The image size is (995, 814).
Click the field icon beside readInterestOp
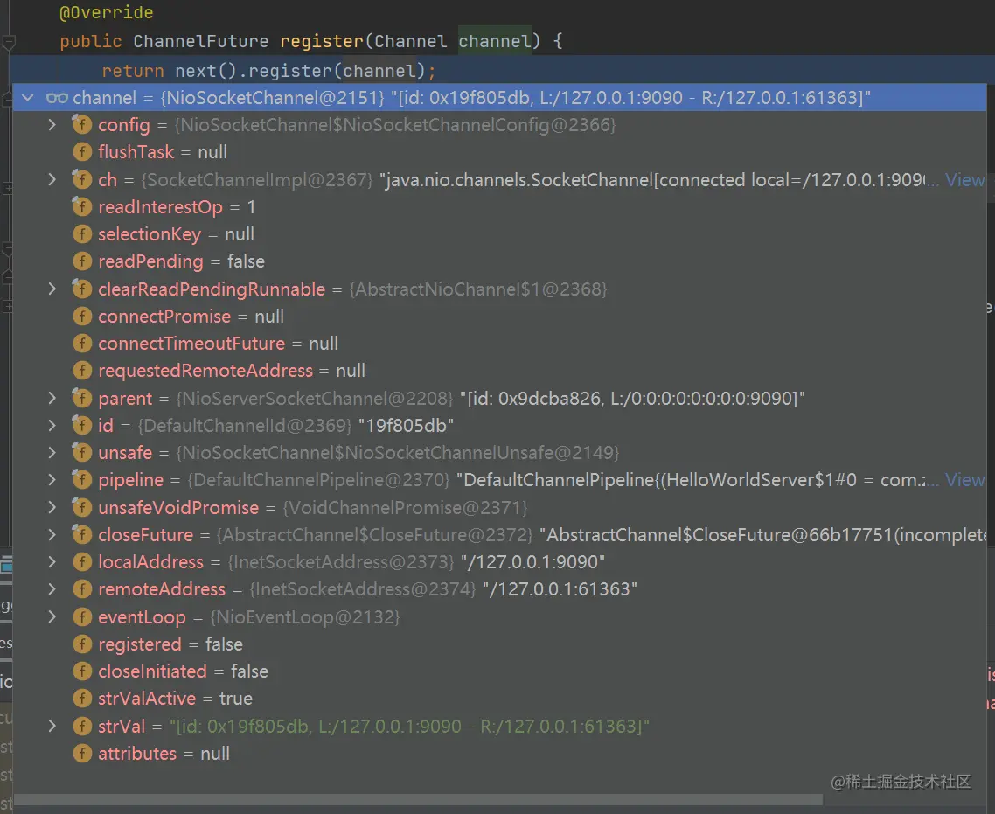point(82,207)
